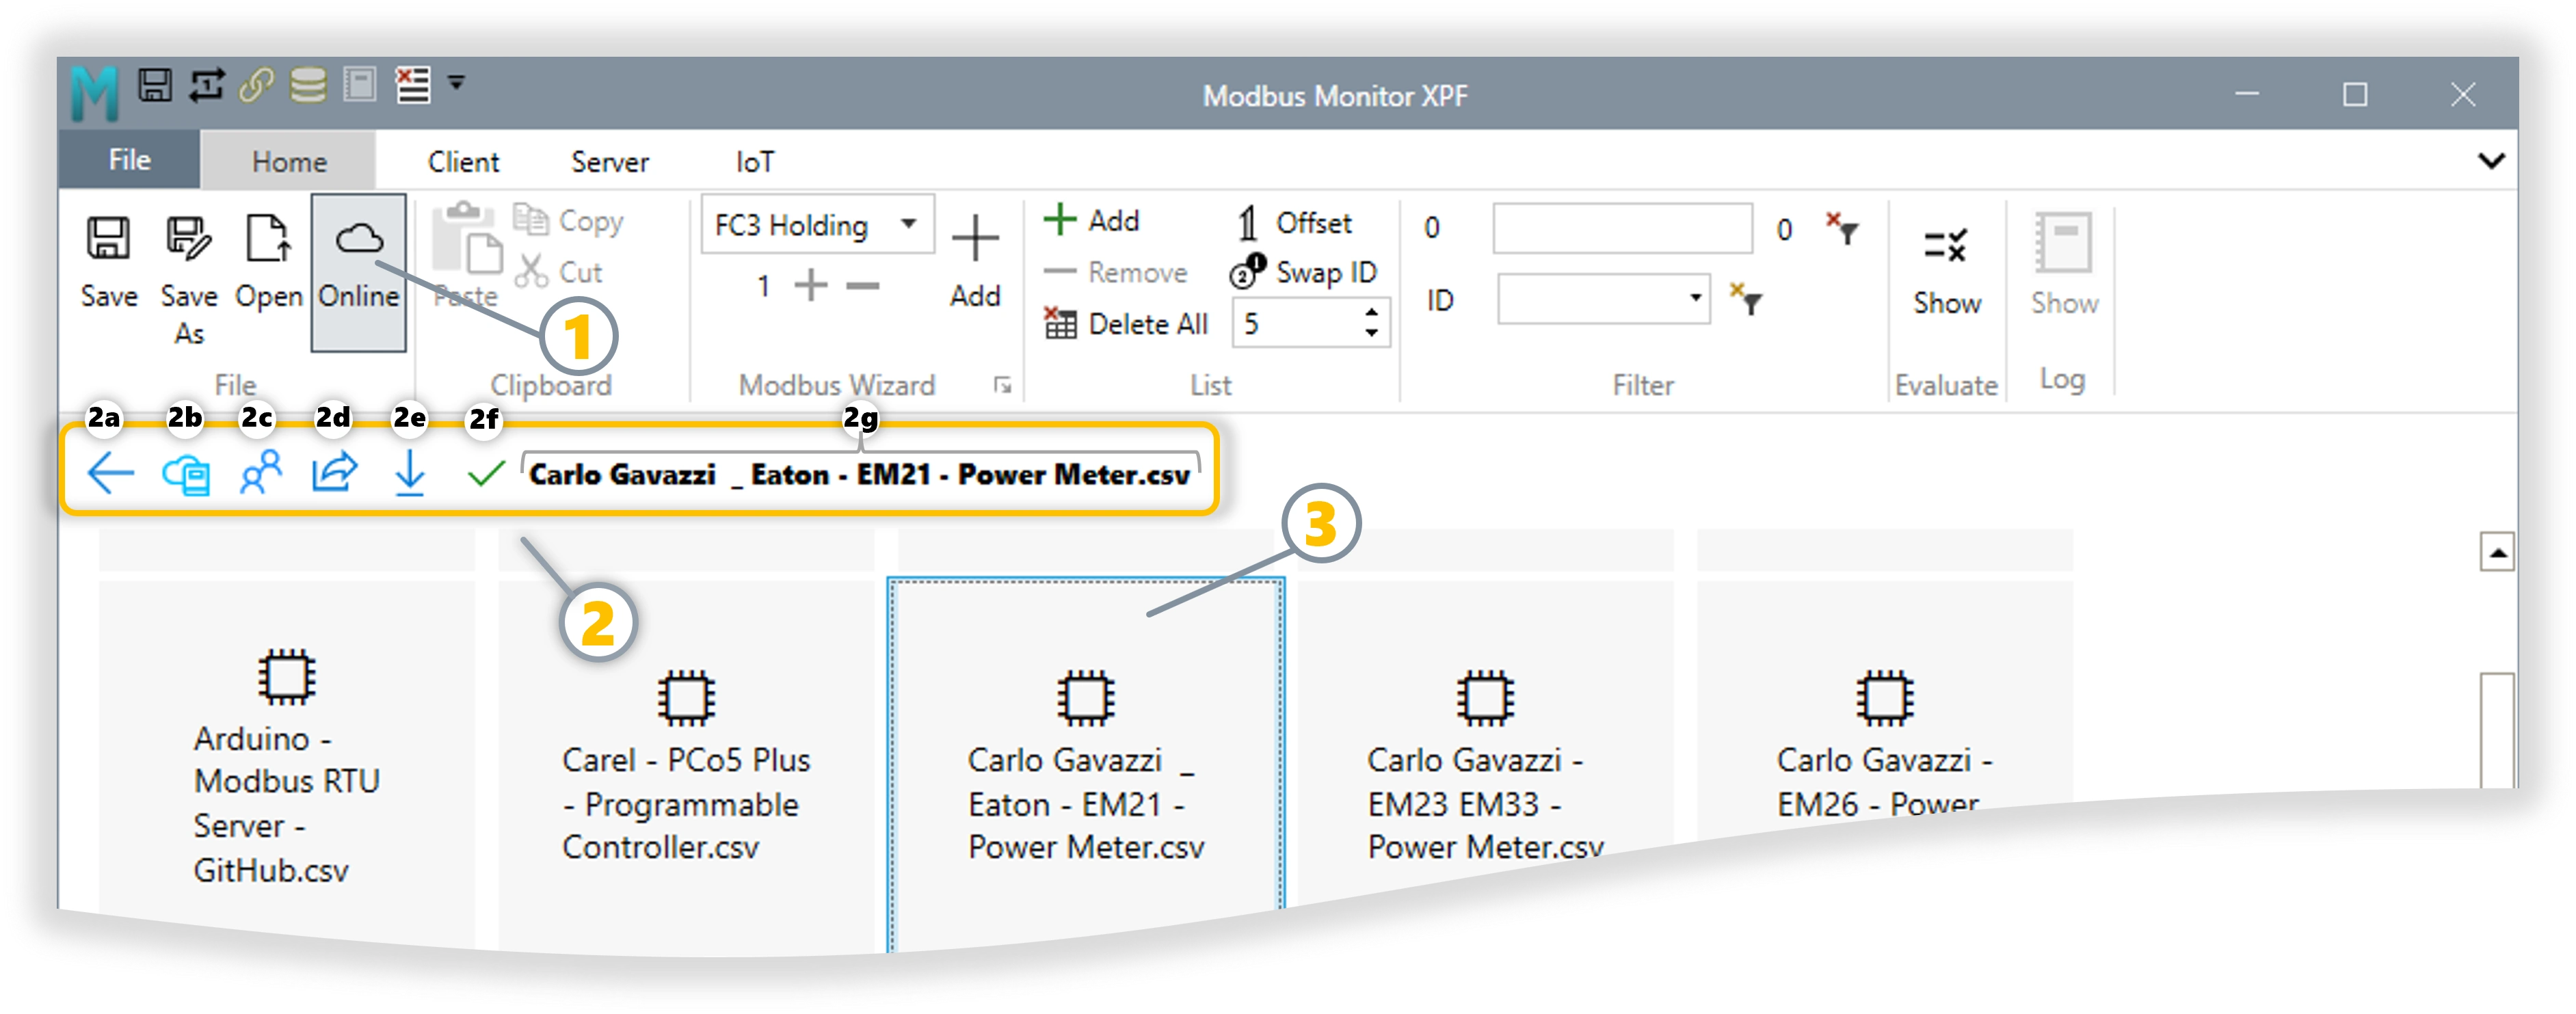Image resolution: width=2576 pixels, height=1014 pixels.
Task: Toggle the Online cloud button
Action: tap(359, 272)
